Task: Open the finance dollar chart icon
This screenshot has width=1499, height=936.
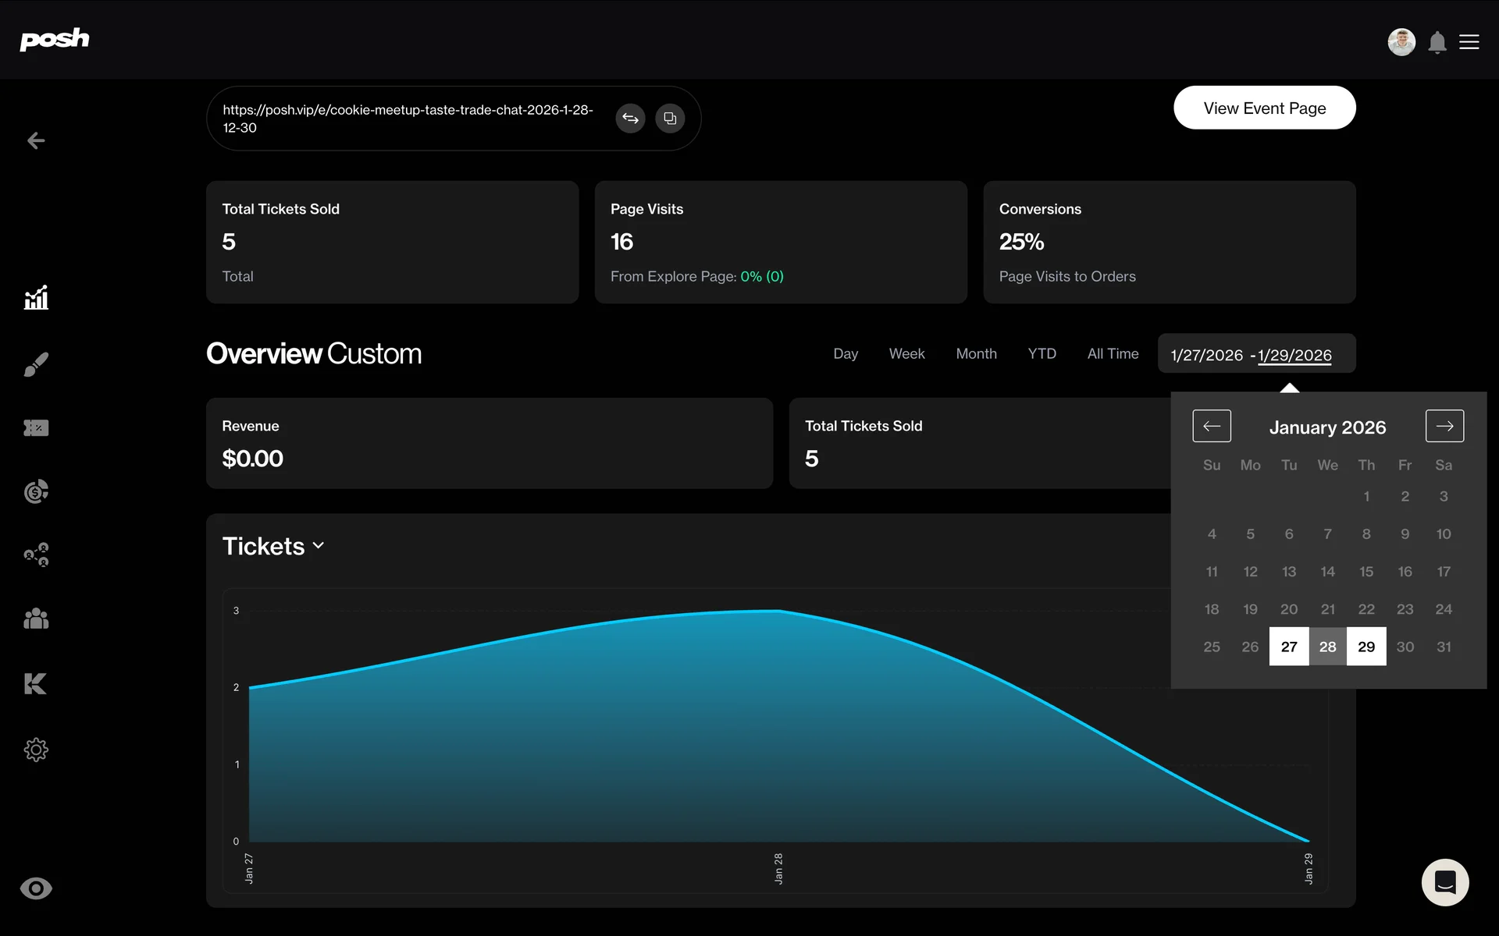Action: (x=36, y=491)
